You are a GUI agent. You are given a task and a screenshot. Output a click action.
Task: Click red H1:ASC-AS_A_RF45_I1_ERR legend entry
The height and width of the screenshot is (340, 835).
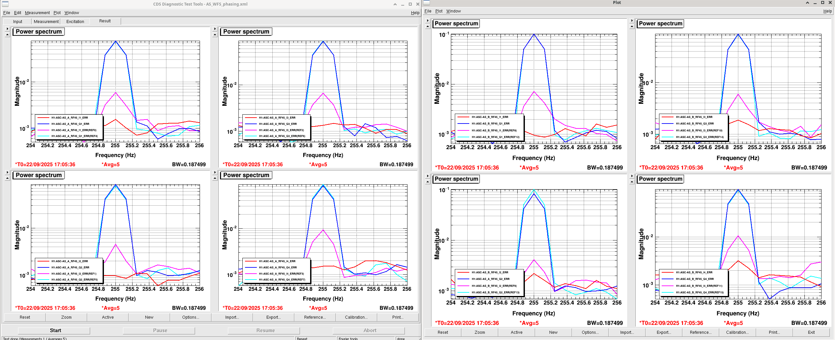[x=69, y=118]
